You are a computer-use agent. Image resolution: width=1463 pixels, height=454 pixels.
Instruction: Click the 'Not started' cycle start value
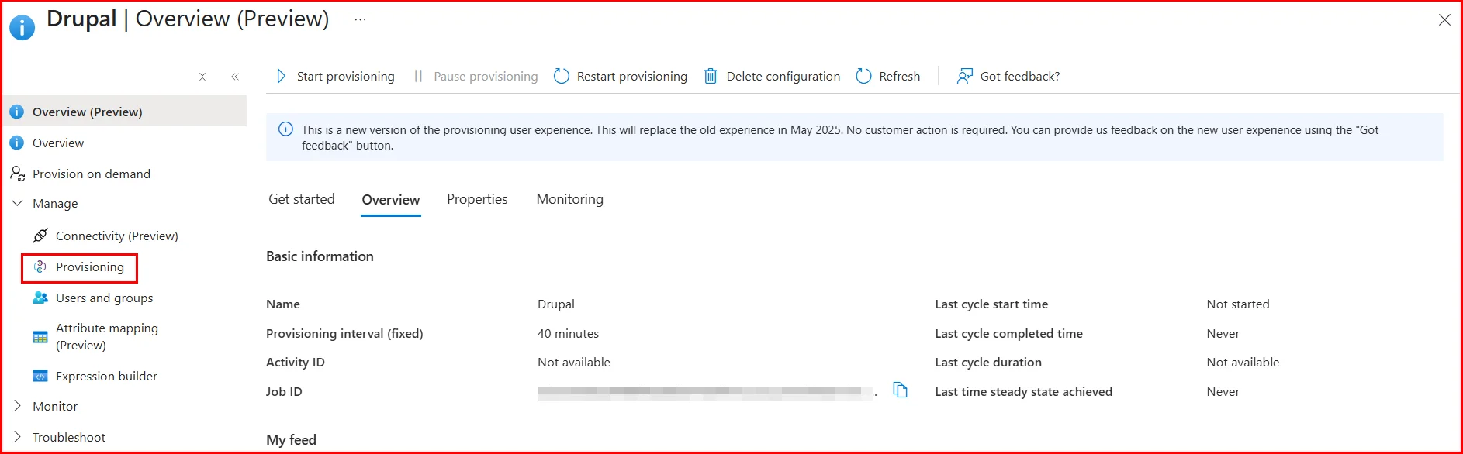coord(1238,304)
